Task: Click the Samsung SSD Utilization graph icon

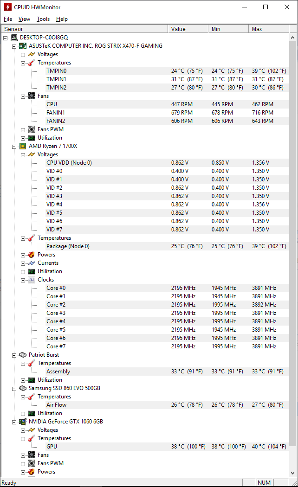Action: point(32,413)
